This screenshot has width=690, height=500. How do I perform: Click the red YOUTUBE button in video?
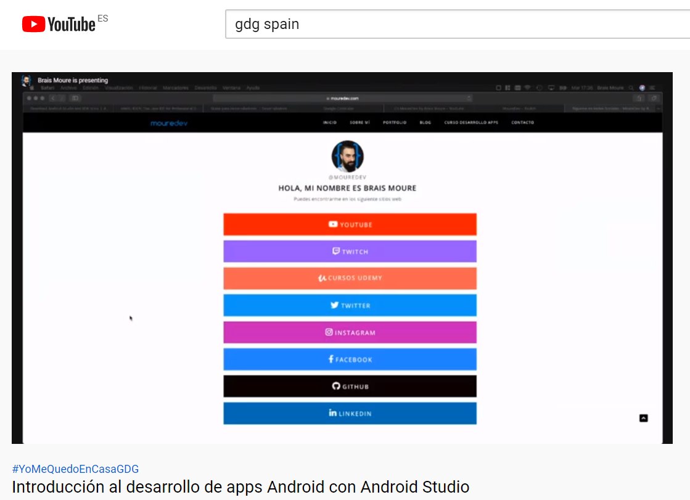(x=350, y=224)
